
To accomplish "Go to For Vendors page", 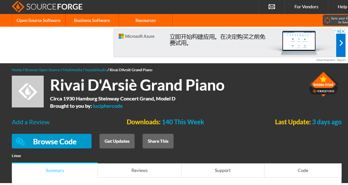I will pos(306,7).
